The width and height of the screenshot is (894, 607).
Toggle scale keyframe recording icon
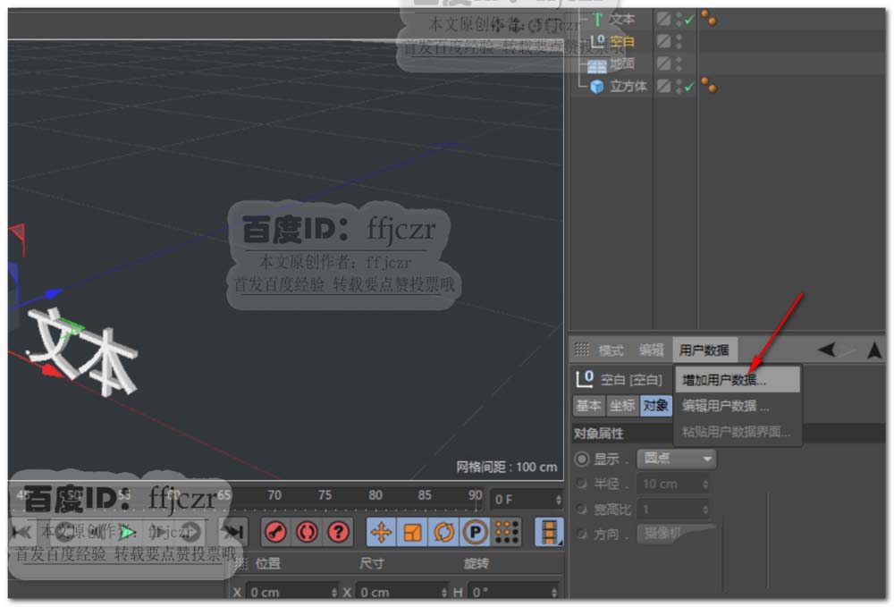(412, 532)
